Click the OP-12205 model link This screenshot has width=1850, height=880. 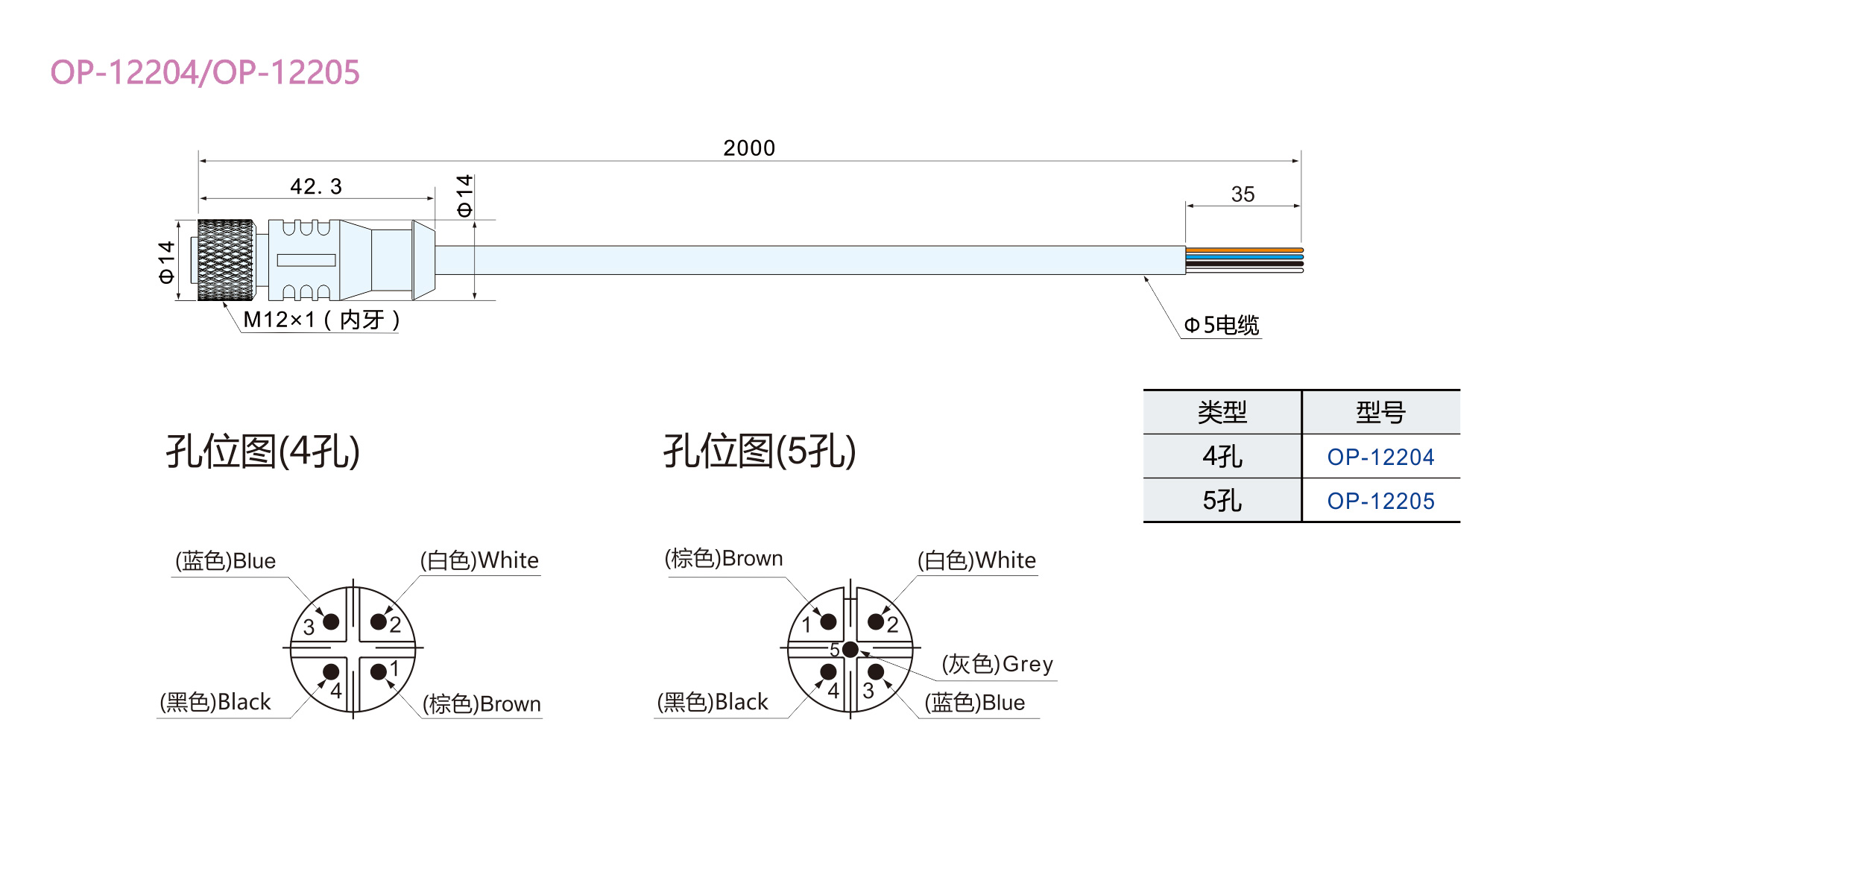[x=1380, y=501]
